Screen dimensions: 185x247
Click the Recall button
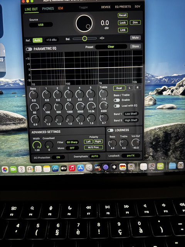click(123, 15)
